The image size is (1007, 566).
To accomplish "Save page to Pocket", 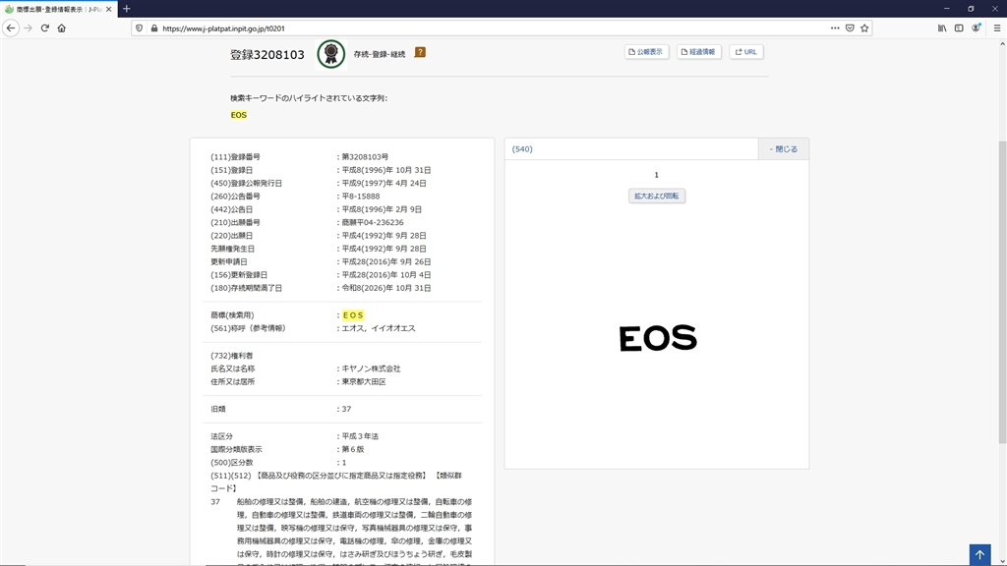I will pos(850,28).
